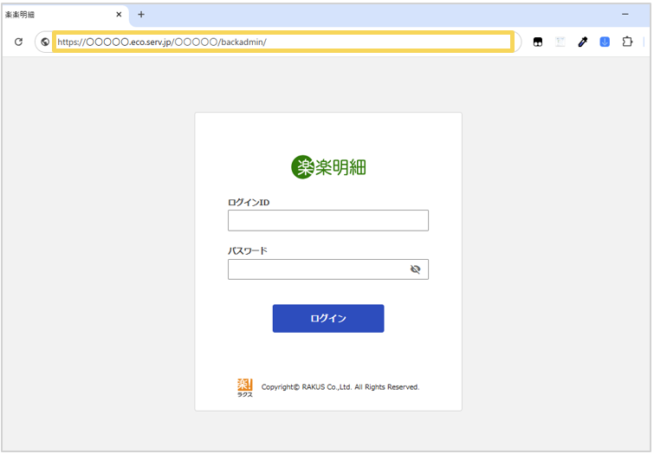Click the ログインID input field

tap(327, 220)
